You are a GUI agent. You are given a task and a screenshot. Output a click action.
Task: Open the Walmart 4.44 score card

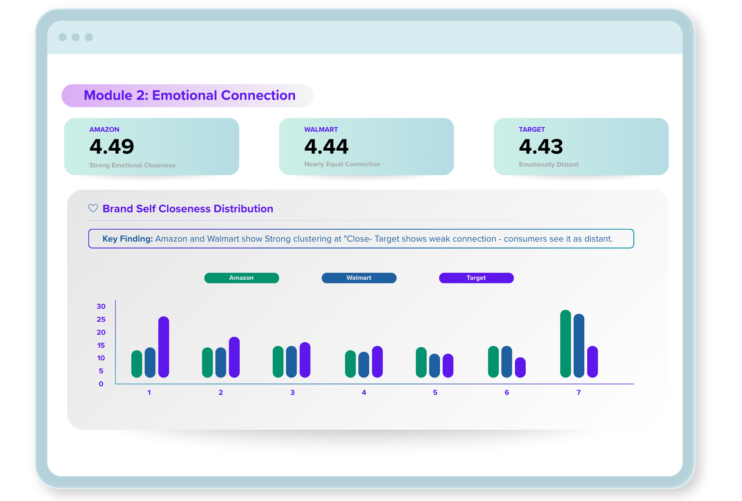coord(366,147)
